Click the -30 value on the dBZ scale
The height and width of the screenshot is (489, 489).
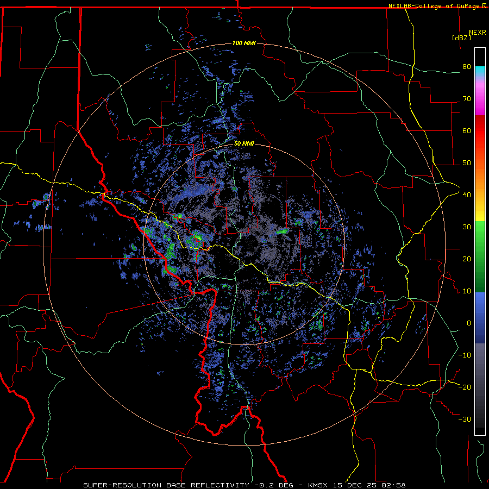coord(465,419)
